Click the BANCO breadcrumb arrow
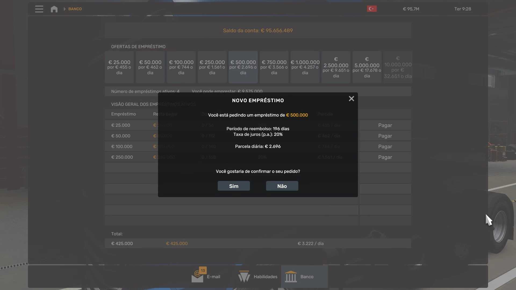This screenshot has width=516, height=290. [64, 9]
